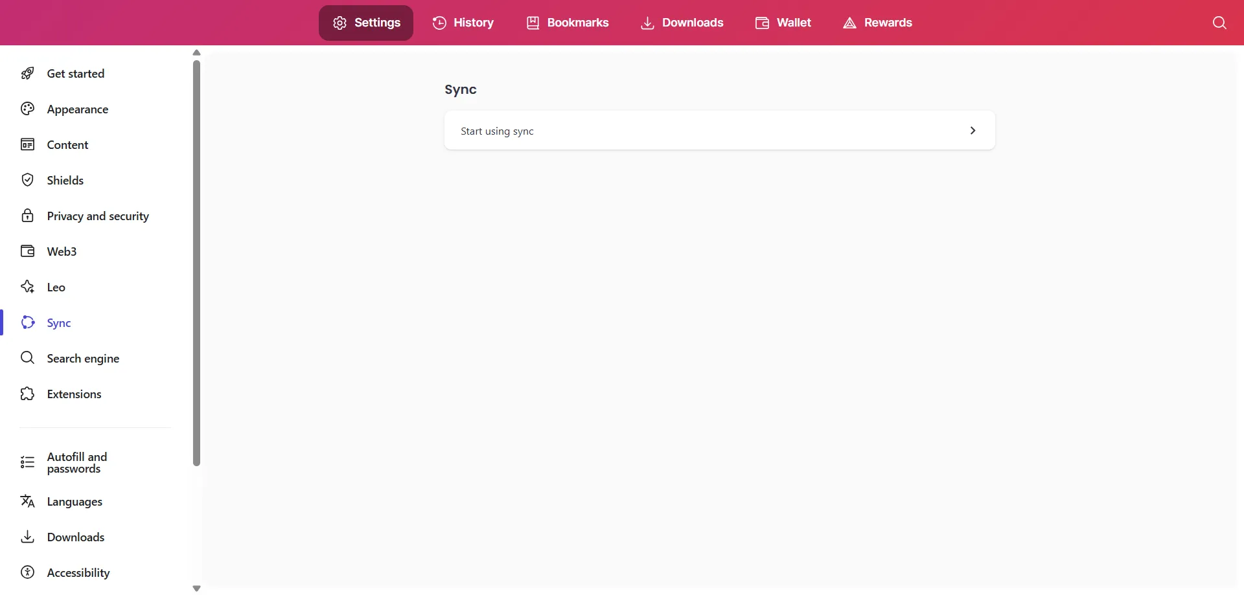The width and height of the screenshot is (1244, 595).
Task: Click the Languages translate icon
Action: point(27,501)
